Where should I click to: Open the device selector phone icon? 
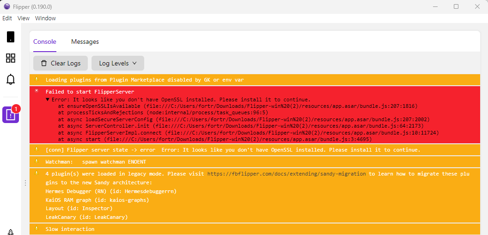pyautogui.click(x=11, y=36)
